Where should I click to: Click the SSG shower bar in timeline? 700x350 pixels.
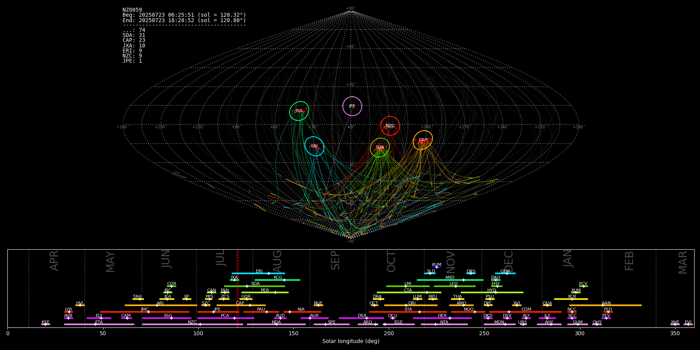coord(166,318)
